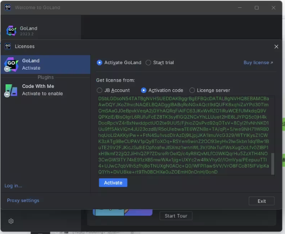Viewport: 285px width, 234px height.
Task: Choose the Start trial radio option
Action: click(148, 63)
